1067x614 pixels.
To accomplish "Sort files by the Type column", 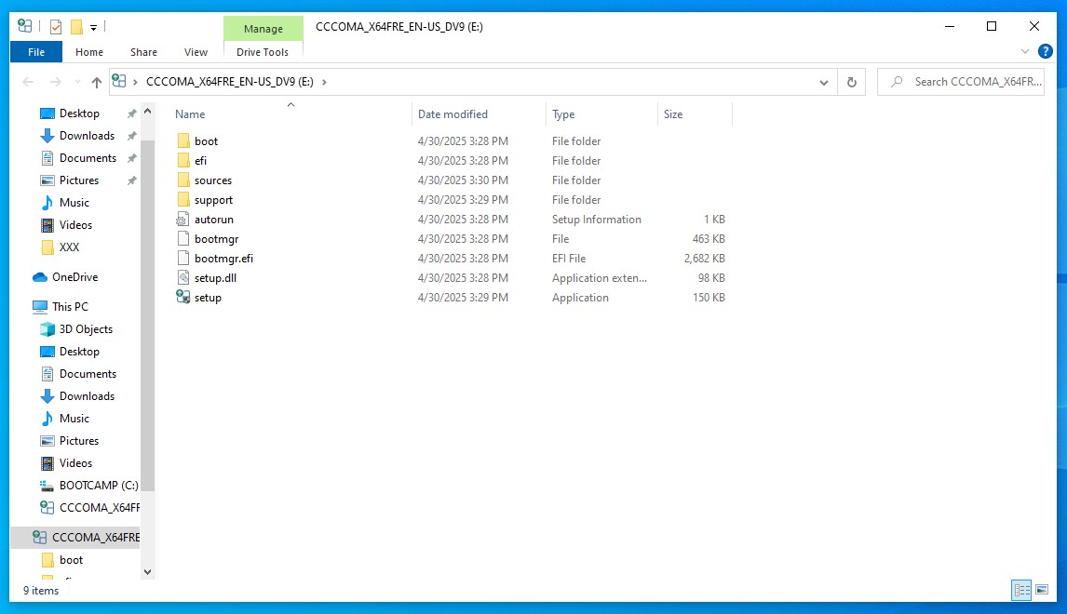I will pyautogui.click(x=601, y=114).
